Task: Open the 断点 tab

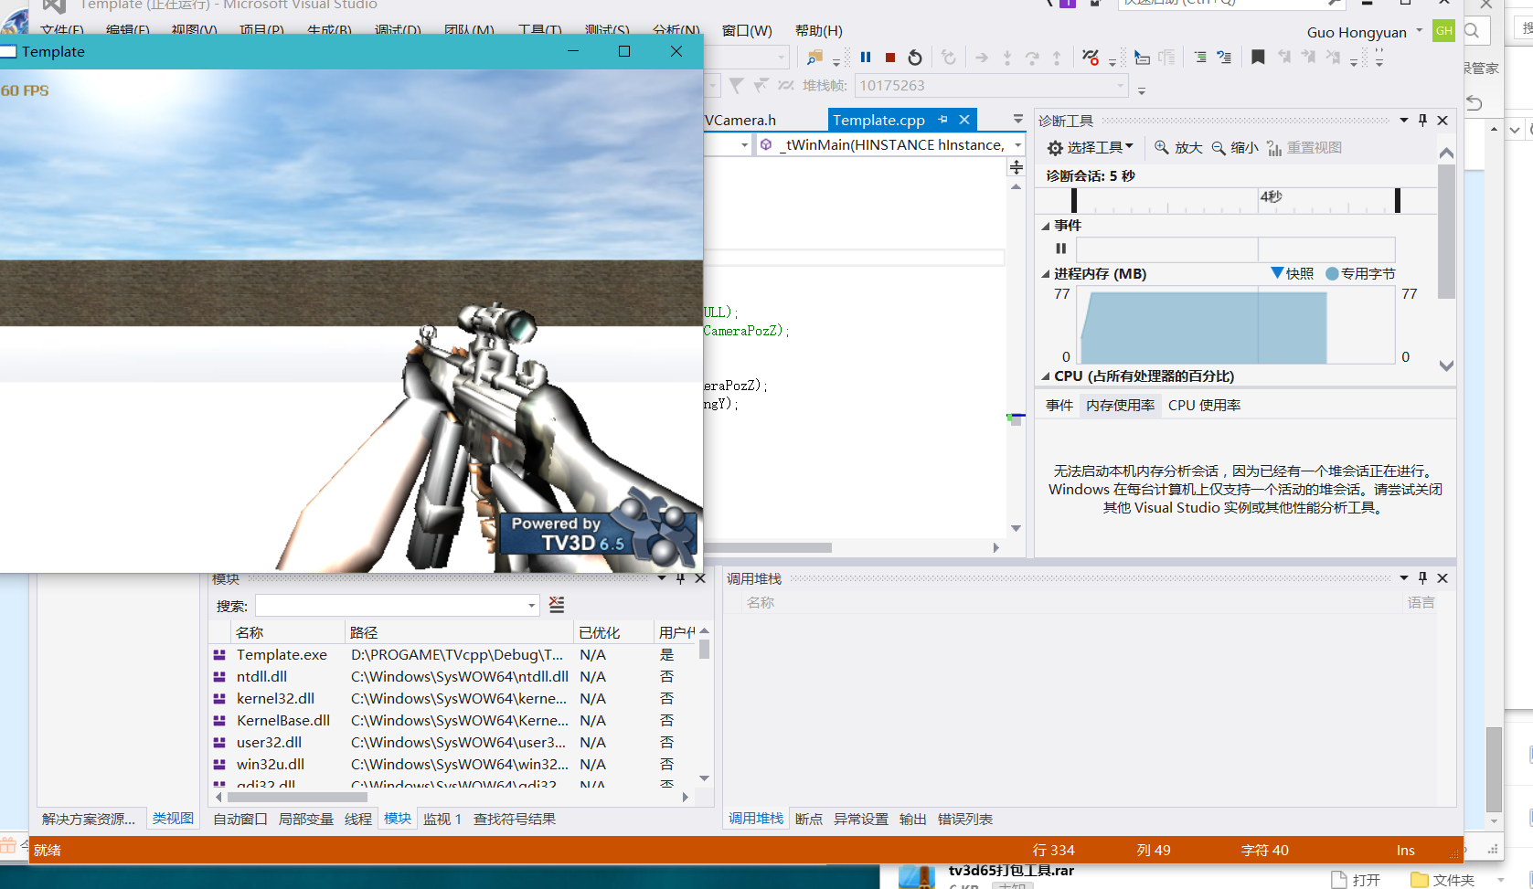Action: tap(809, 819)
